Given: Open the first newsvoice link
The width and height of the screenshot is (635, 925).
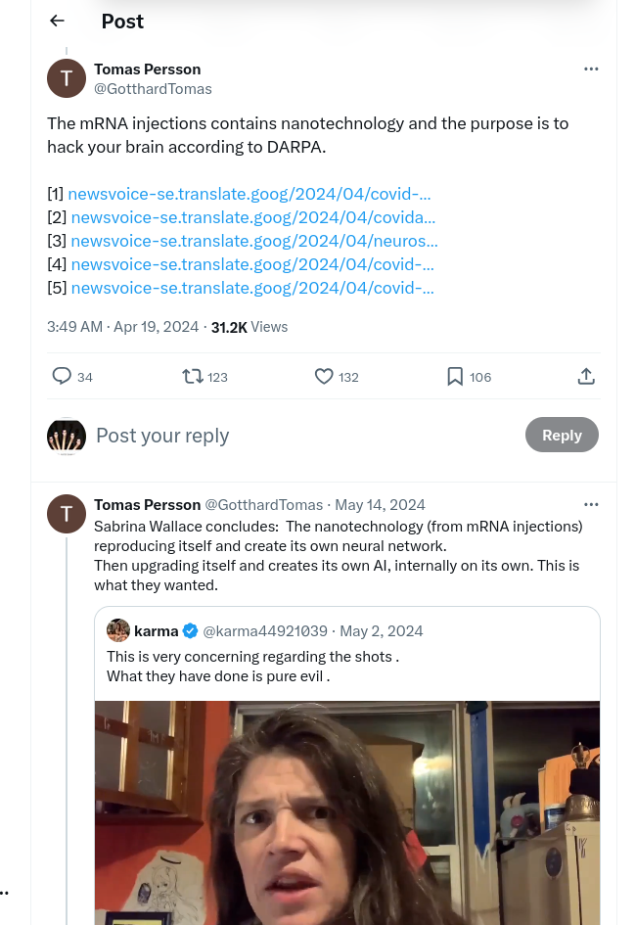Looking at the screenshot, I should click(x=249, y=194).
